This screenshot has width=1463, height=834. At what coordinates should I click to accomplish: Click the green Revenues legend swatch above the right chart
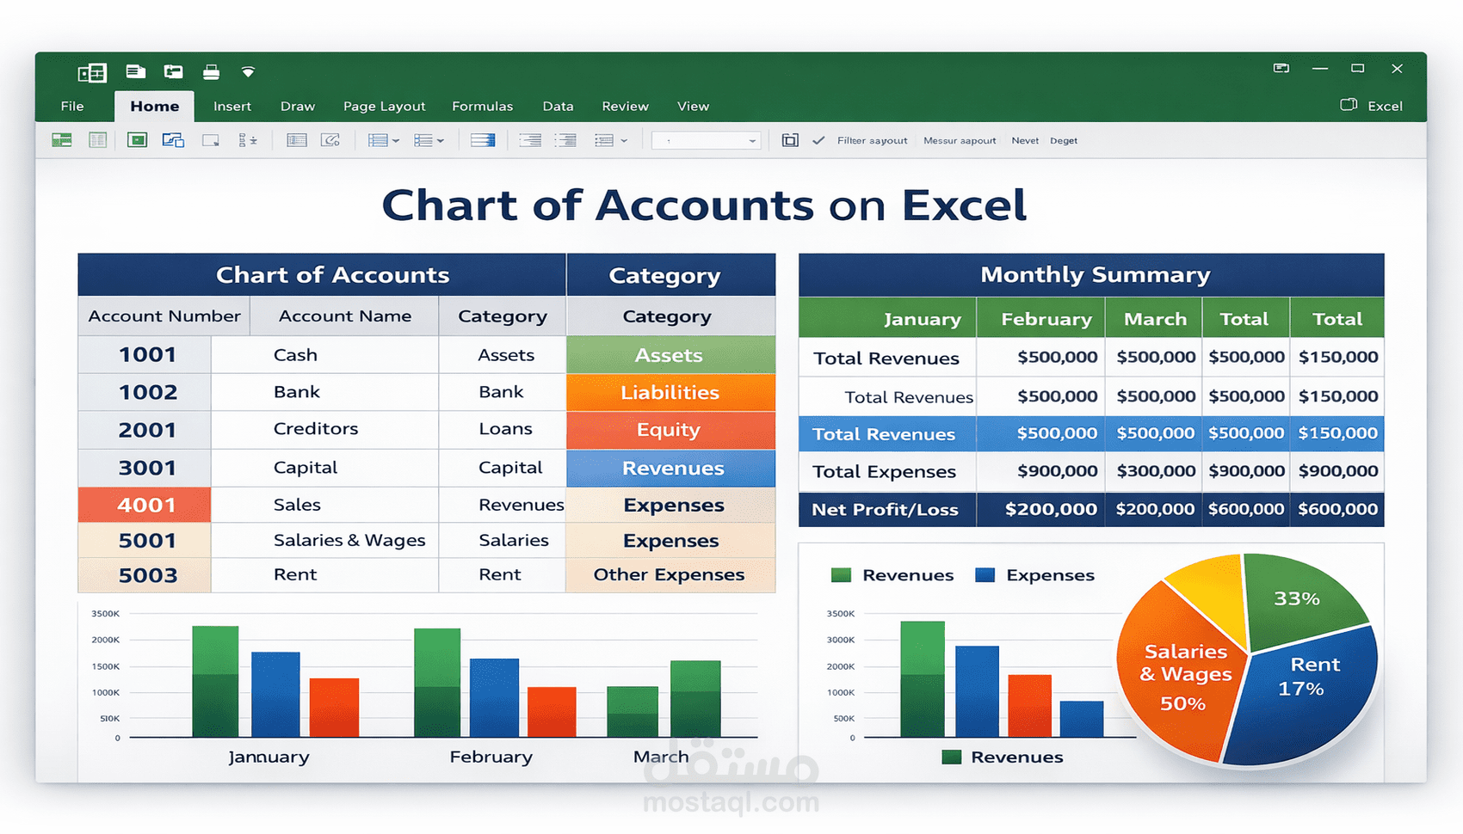(x=841, y=575)
